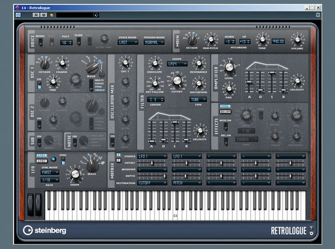Screen dimensions: 335x249
Task: Enable the effects Mod On switch
Action: tap(226, 126)
